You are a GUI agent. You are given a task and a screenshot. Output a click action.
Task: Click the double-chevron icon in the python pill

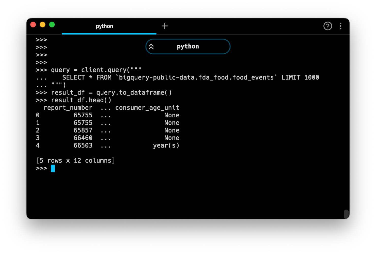click(x=152, y=46)
